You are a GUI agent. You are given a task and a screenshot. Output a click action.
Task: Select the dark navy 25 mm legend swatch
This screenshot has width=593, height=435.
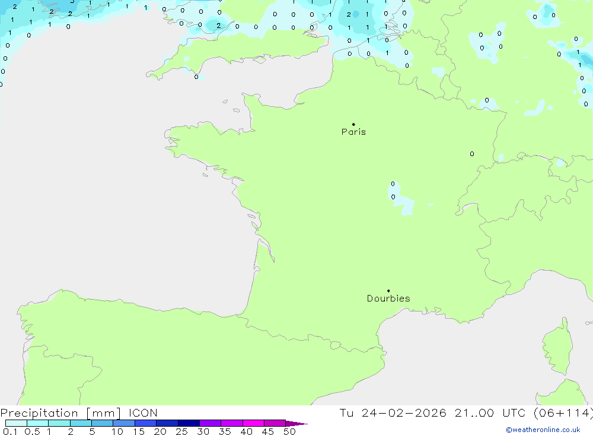coord(189,424)
